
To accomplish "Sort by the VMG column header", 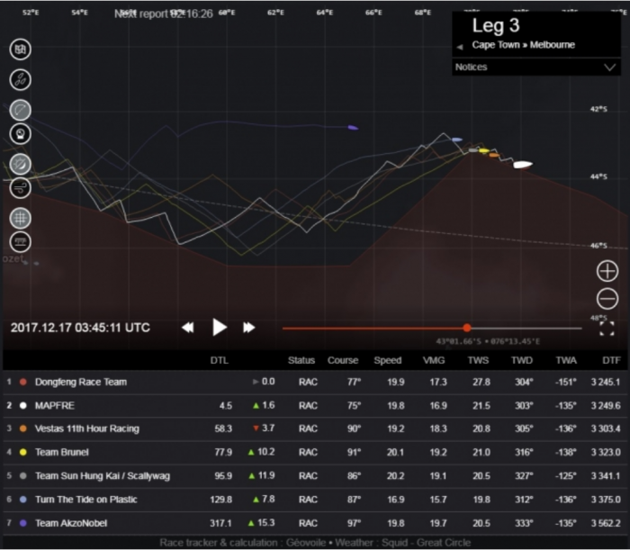I will coord(434,360).
